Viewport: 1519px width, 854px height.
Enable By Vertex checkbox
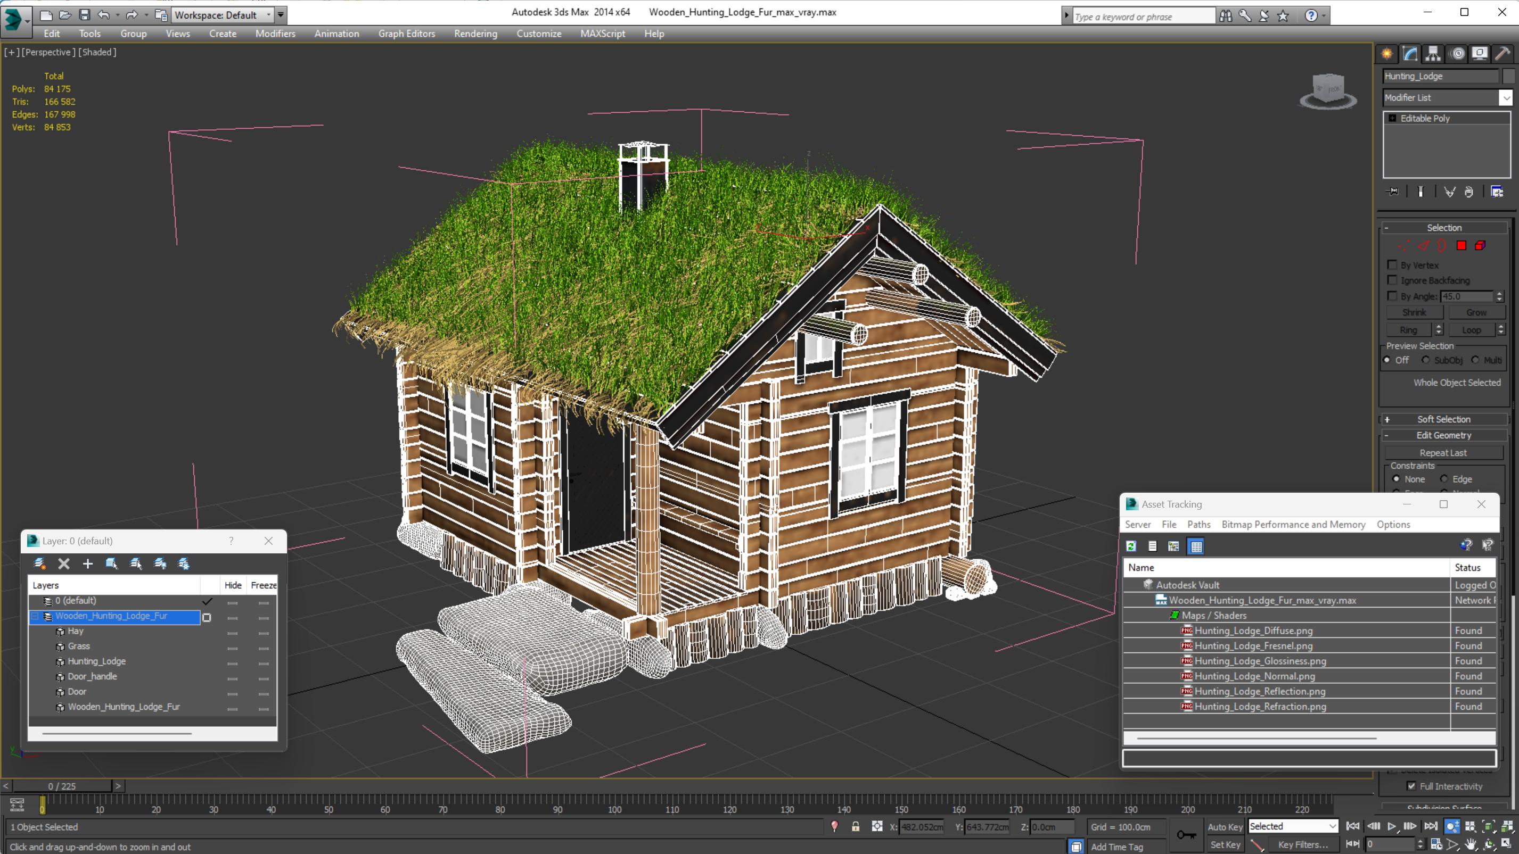pos(1393,264)
